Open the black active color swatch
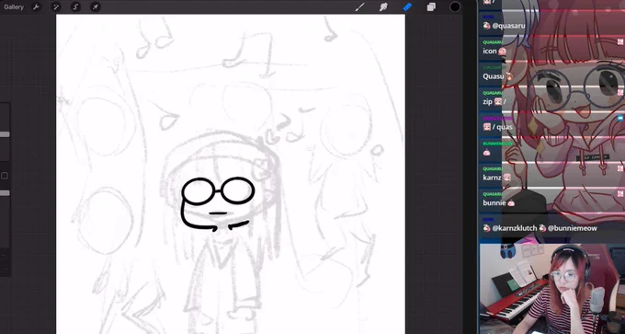The width and height of the screenshot is (625, 334). [x=455, y=6]
